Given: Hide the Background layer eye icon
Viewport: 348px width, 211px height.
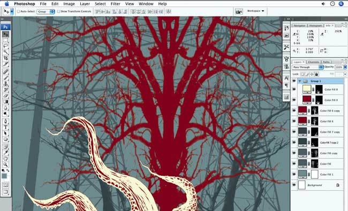Looking at the screenshot, I should click(x=294, y=185).
